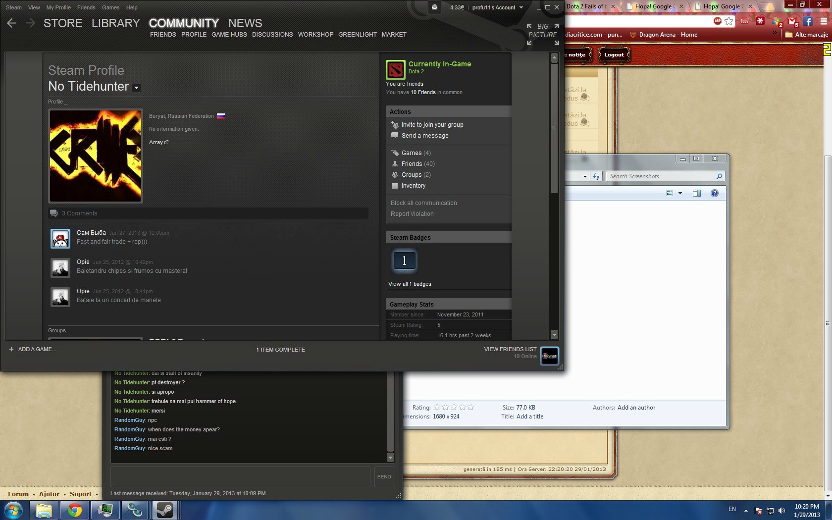Open the STORE tab in Steam
The image size is (832, 520).
(63, 23)
